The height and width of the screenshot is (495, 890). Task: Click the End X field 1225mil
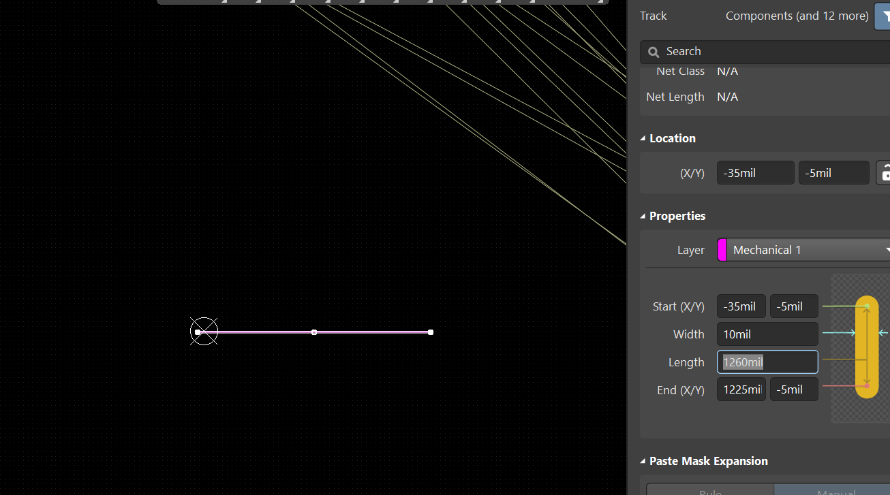[741, 389]
